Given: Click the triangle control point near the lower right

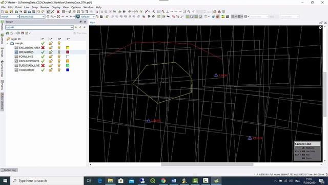Looking at the screenshot, I should point(250,138).
